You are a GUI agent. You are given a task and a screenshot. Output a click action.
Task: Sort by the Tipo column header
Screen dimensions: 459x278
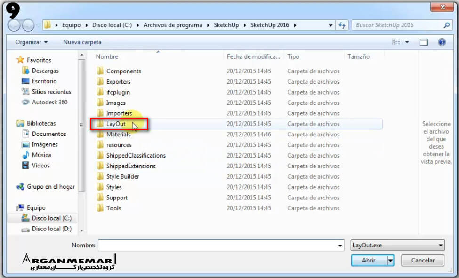pyautogui.click(x=314, y=56)
